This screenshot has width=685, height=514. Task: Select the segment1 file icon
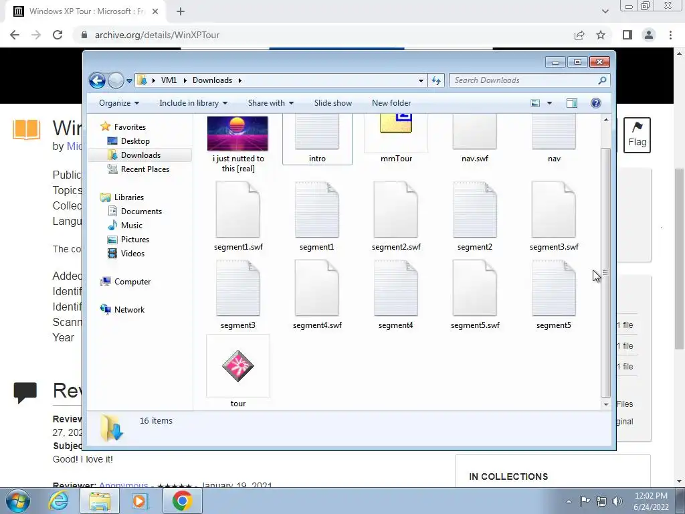pyautogui.click(x=317, y=209)
